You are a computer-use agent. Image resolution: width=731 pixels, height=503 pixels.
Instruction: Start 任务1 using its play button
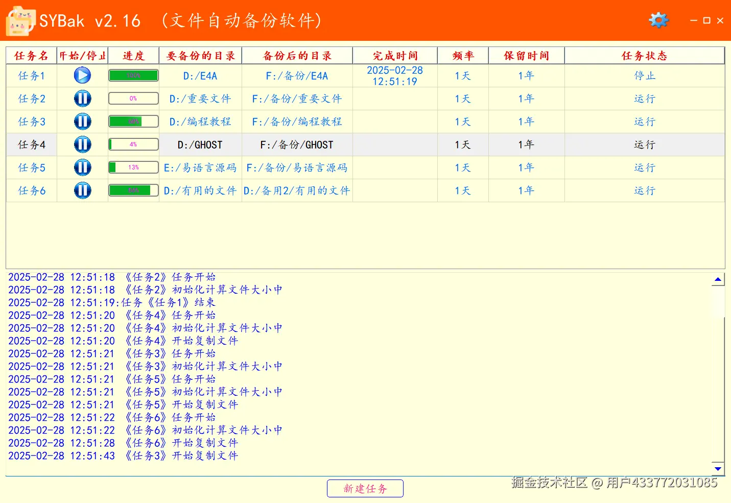point(82,75)
